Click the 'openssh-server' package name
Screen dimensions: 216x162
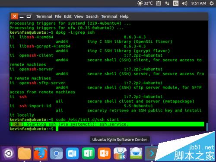(x=36, y=69)
